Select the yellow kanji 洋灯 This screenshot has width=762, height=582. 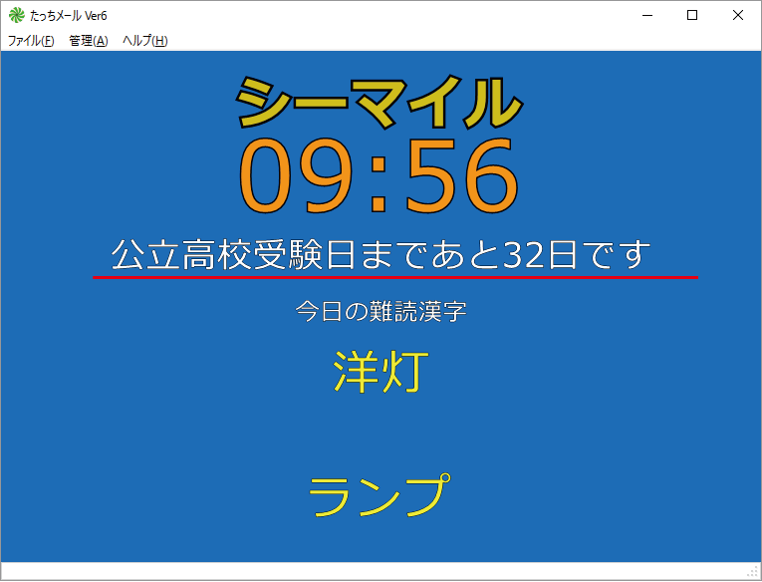(381, 372)
